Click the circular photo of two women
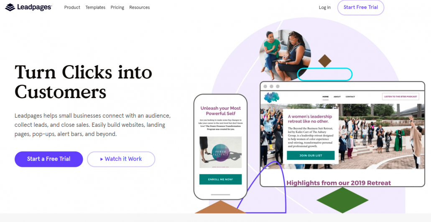The width and height of the screenshot is (431, 222). coord(285,55)
